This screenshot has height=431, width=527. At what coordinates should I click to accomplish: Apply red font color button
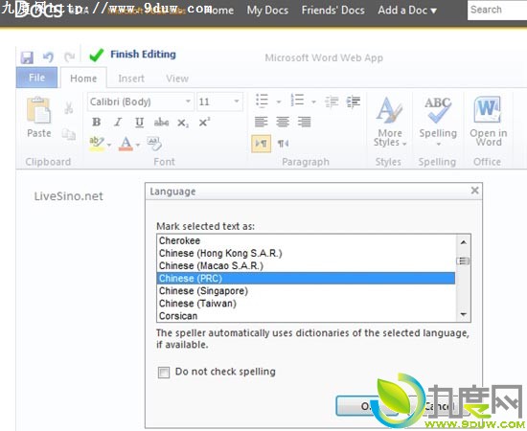[x=126, y=144]
